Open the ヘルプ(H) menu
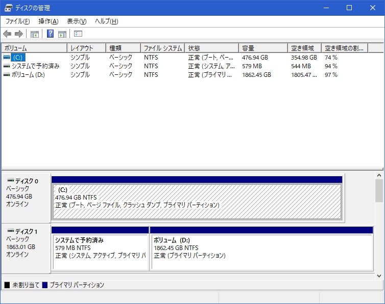The height and width of the screenshot is (304, 385). pos(107,21)
